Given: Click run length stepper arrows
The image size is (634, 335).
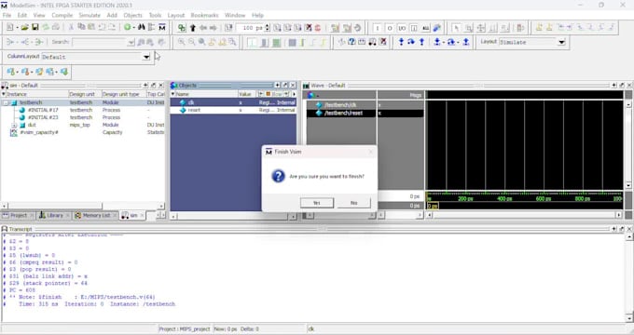Looking at the screenshot, I should click(x=268, y=28).
